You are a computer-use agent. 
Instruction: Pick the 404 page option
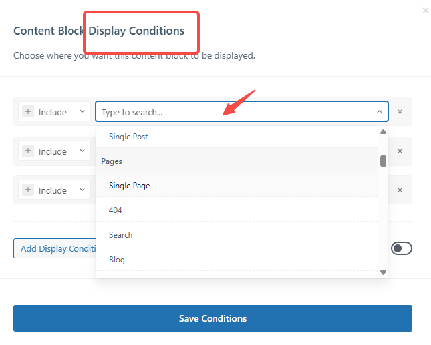(x=116, y=210)
